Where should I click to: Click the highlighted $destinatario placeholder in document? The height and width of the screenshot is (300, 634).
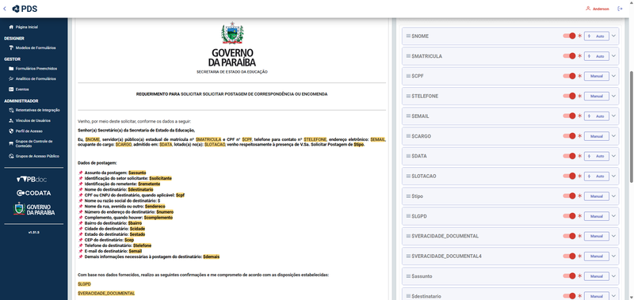(140, 189)
